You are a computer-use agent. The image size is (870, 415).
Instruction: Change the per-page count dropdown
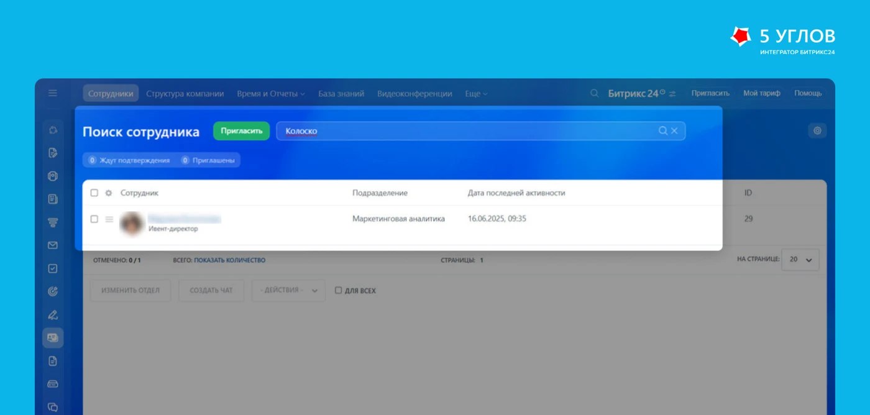point(800,260)
